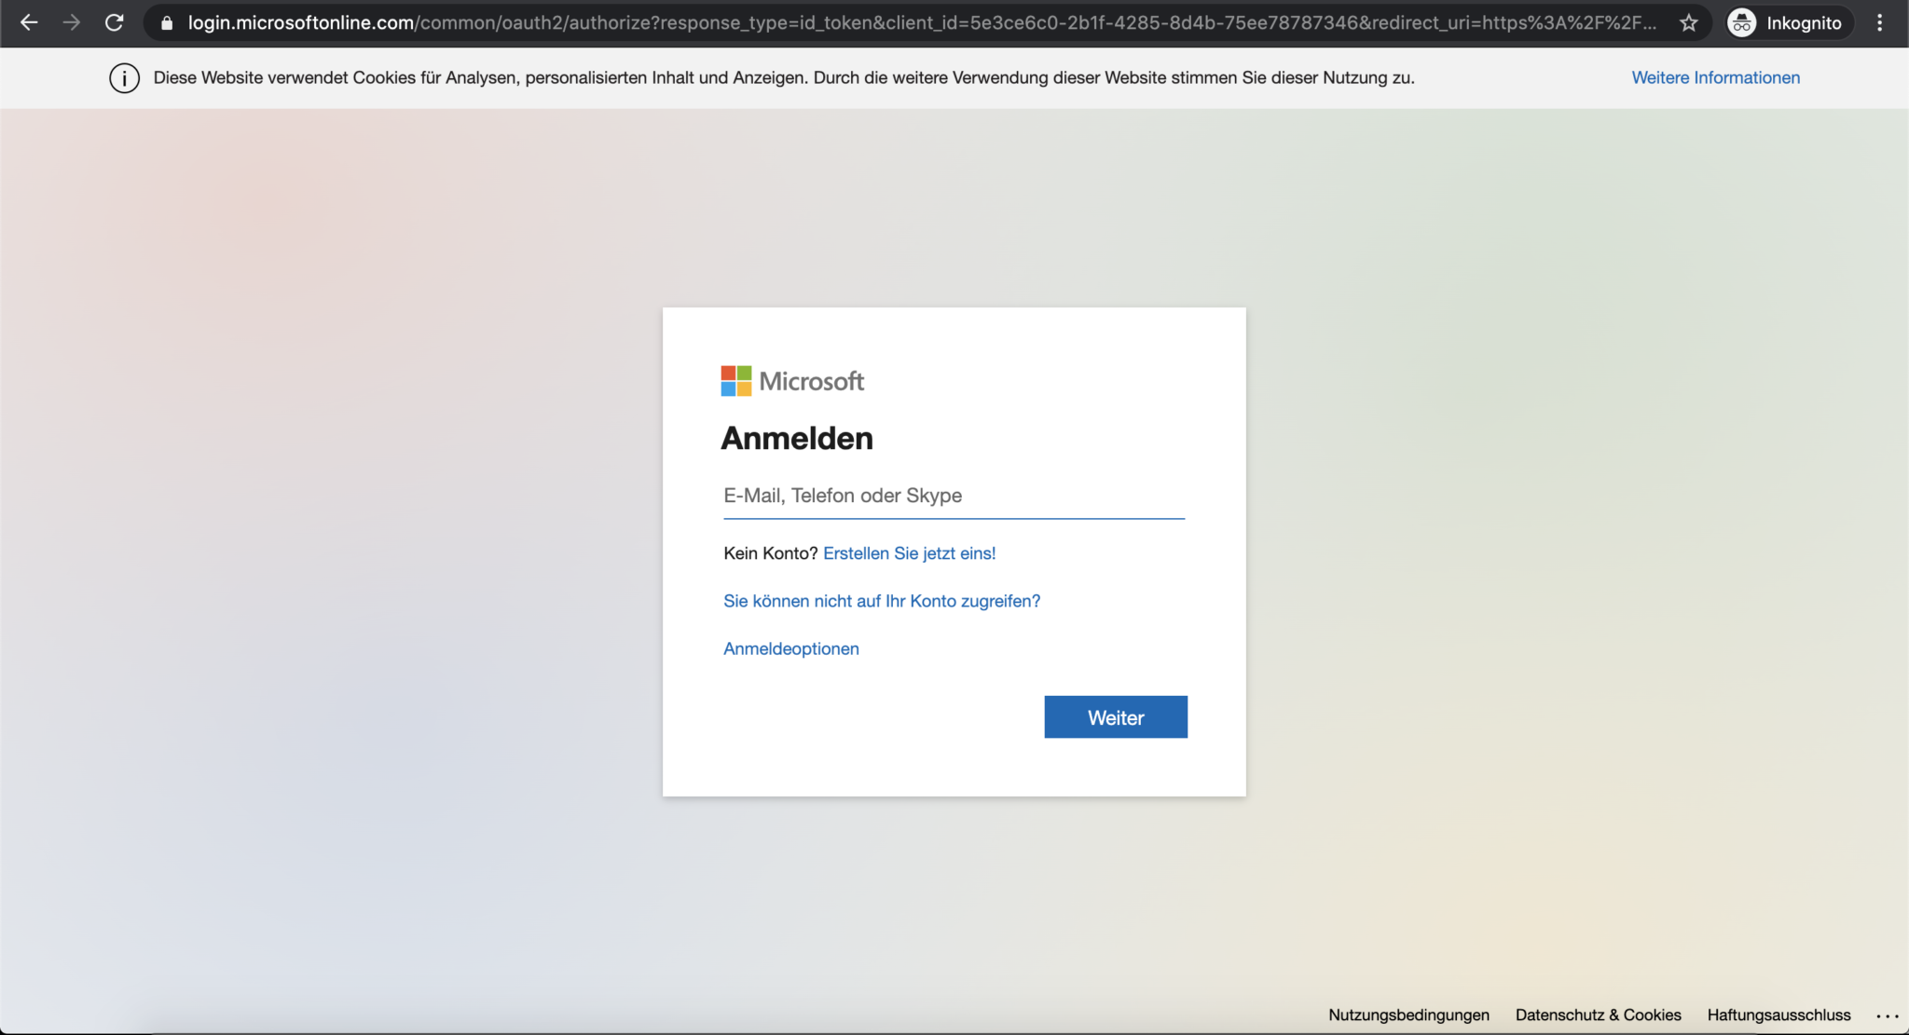Image resolution: width=1909 pixels, height=1035 pixels.
Task: Bookmark this page with the star icon
Action: coord(1689,23)
